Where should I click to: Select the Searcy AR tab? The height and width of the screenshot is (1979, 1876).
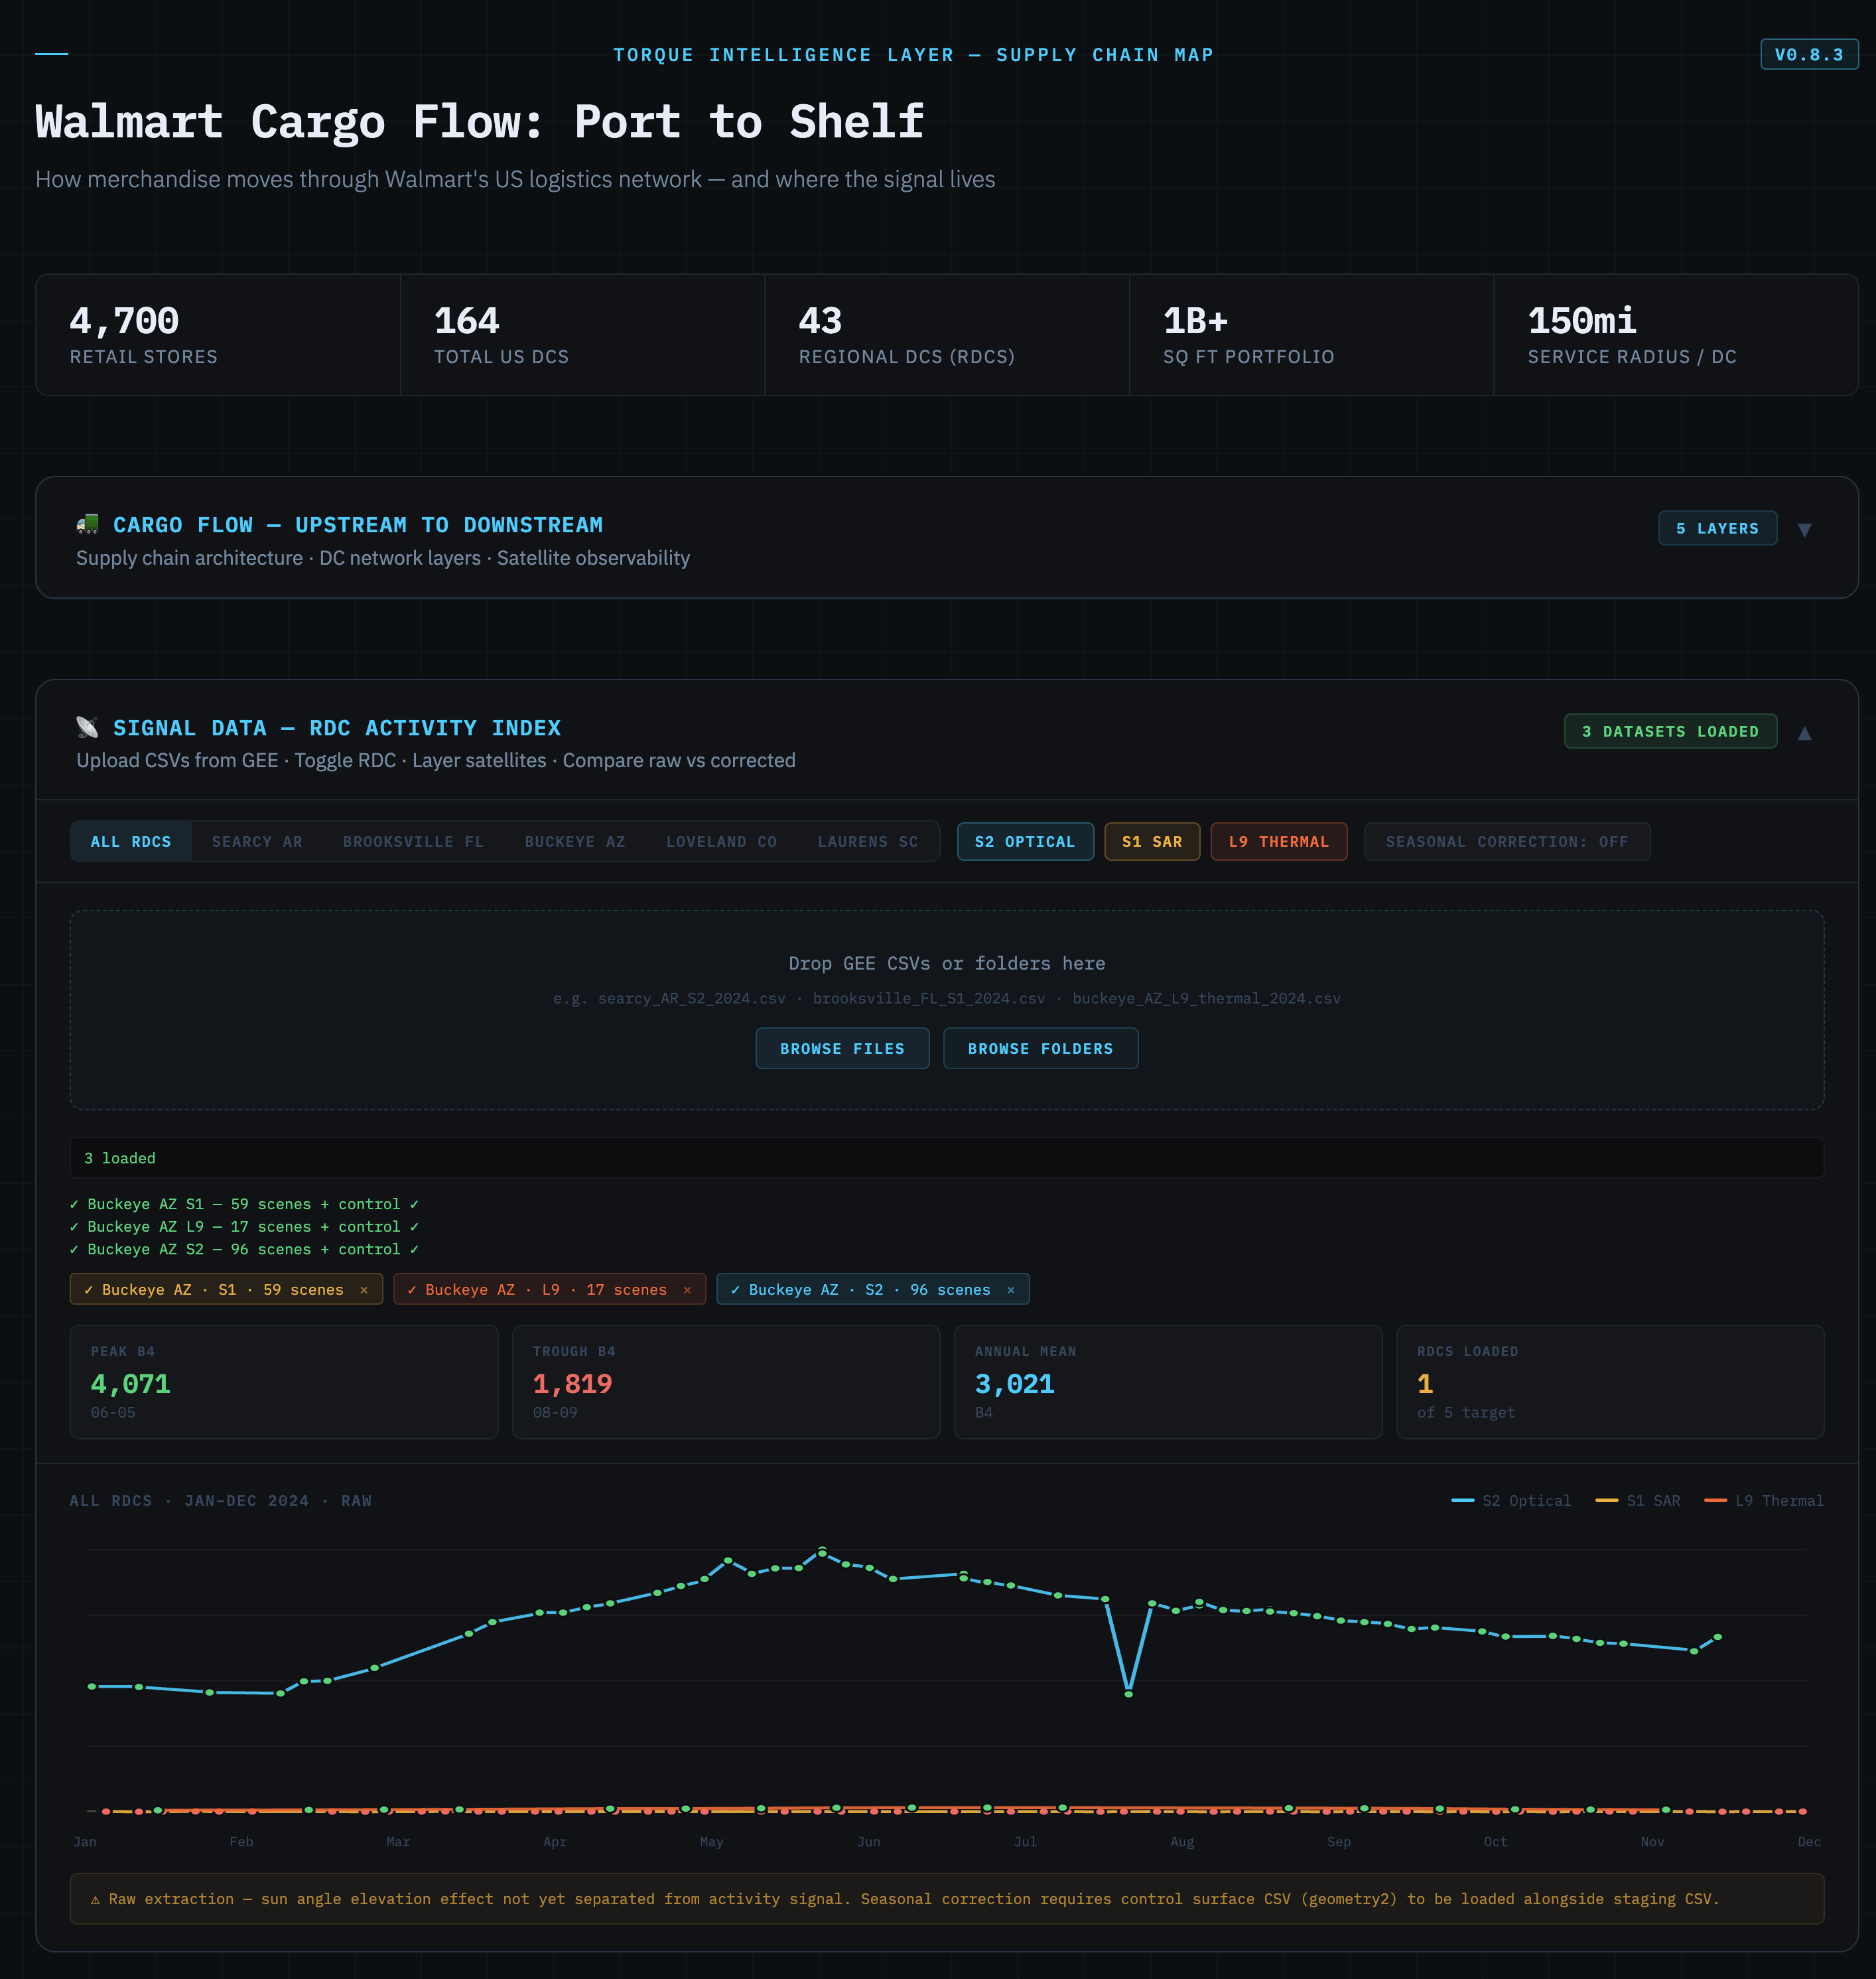coord(257,842)
